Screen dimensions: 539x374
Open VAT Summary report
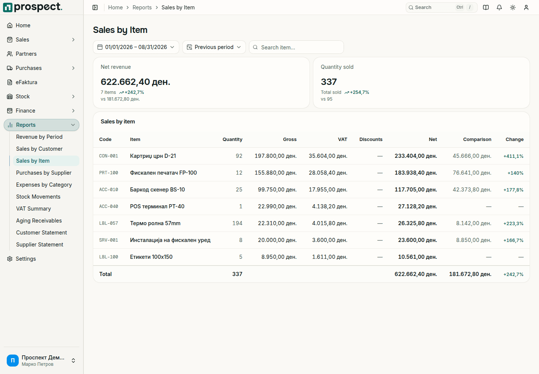point(33,209)
